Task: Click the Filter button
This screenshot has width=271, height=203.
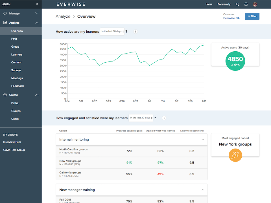Action: click(x=252, y=16)
